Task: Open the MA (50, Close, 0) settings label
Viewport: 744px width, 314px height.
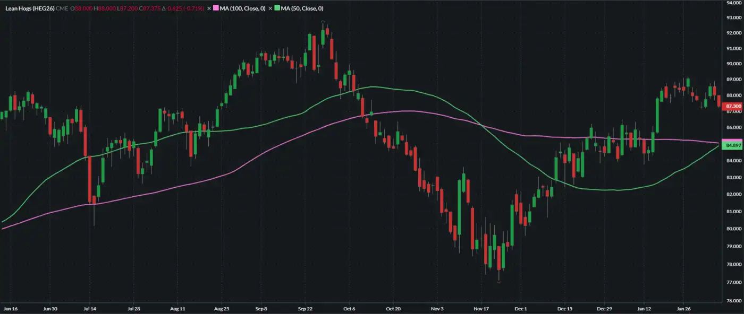Action: click(x=302, y=8)
